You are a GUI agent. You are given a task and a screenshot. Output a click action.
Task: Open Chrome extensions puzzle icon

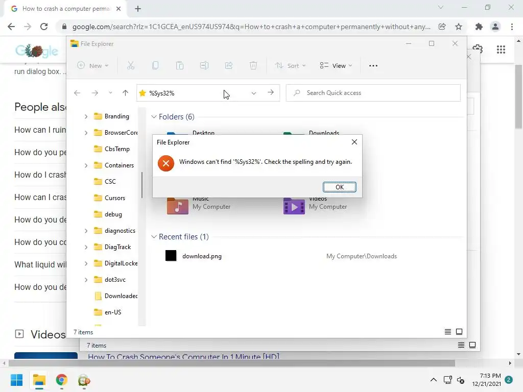pos(479,27)
